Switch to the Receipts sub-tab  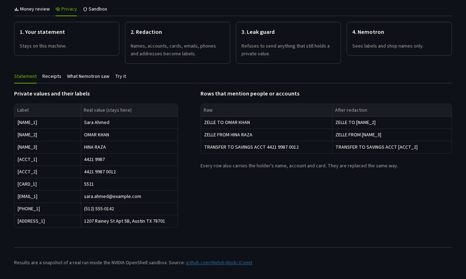click(x=51, y=77)
